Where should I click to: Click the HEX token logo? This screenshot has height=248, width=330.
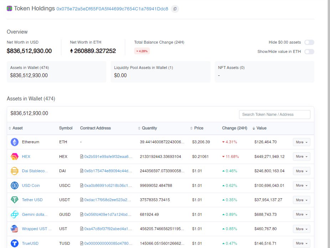[x=15, y=157]
